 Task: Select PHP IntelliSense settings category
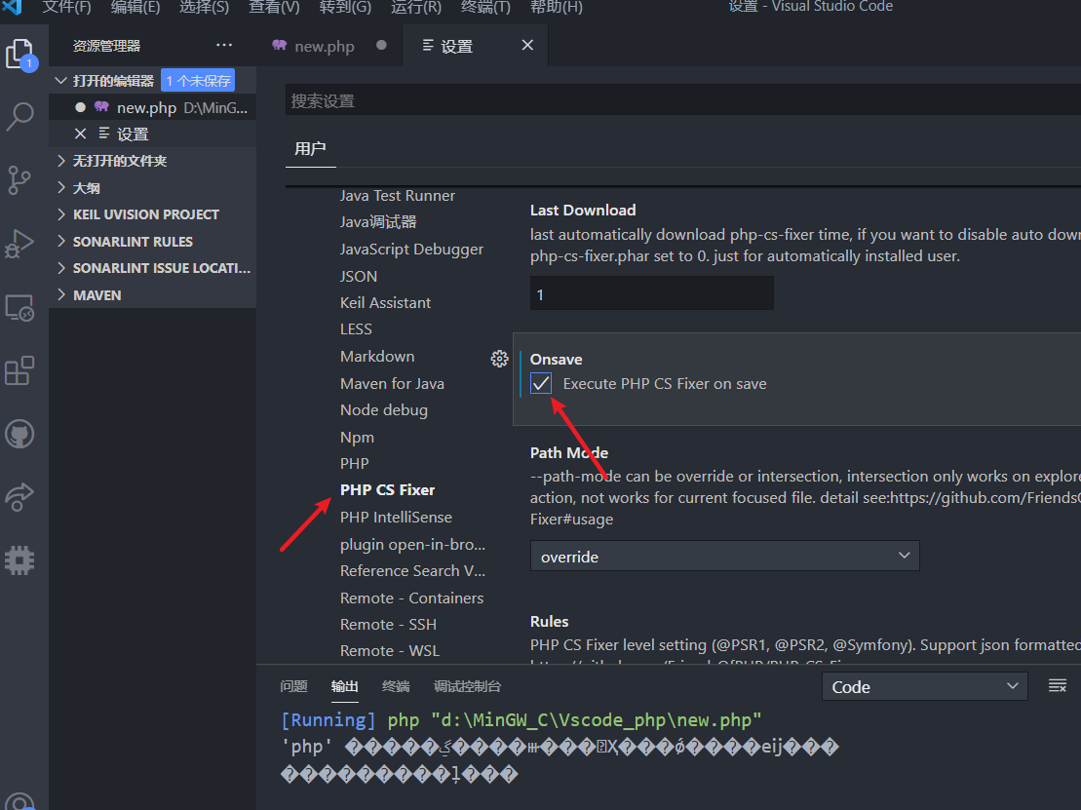click(397, 517)
